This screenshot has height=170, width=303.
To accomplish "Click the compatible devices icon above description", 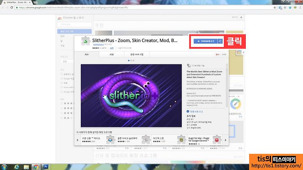I will tap(189, 66).
